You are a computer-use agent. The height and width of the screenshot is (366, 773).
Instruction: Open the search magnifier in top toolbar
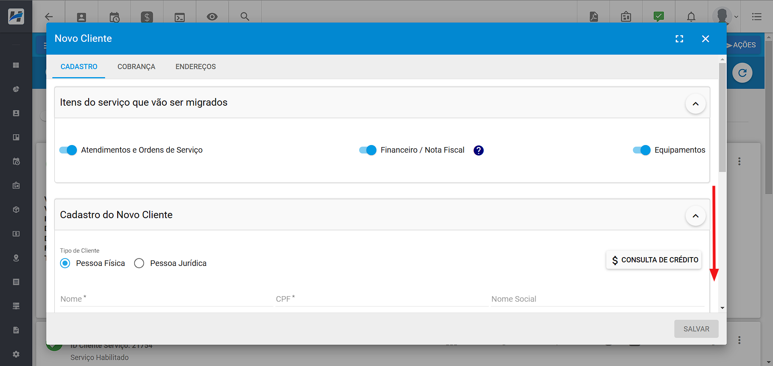[x=245, y=16]
